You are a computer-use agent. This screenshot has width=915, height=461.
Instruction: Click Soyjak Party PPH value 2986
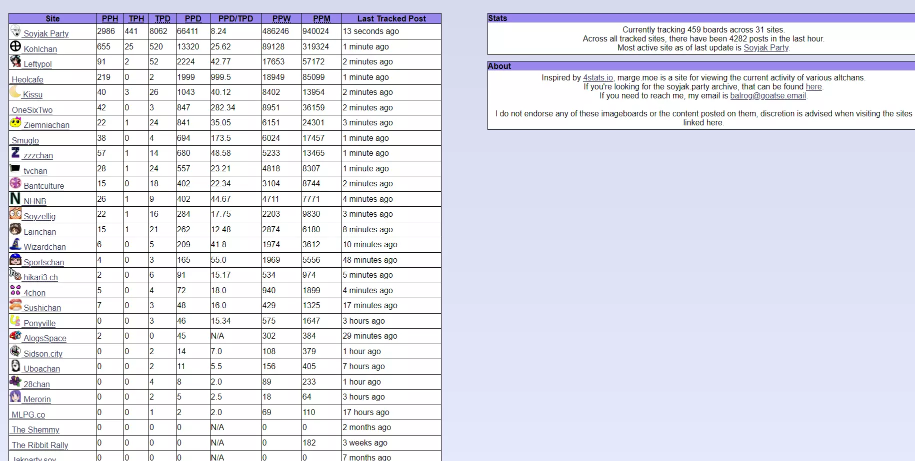106,31
